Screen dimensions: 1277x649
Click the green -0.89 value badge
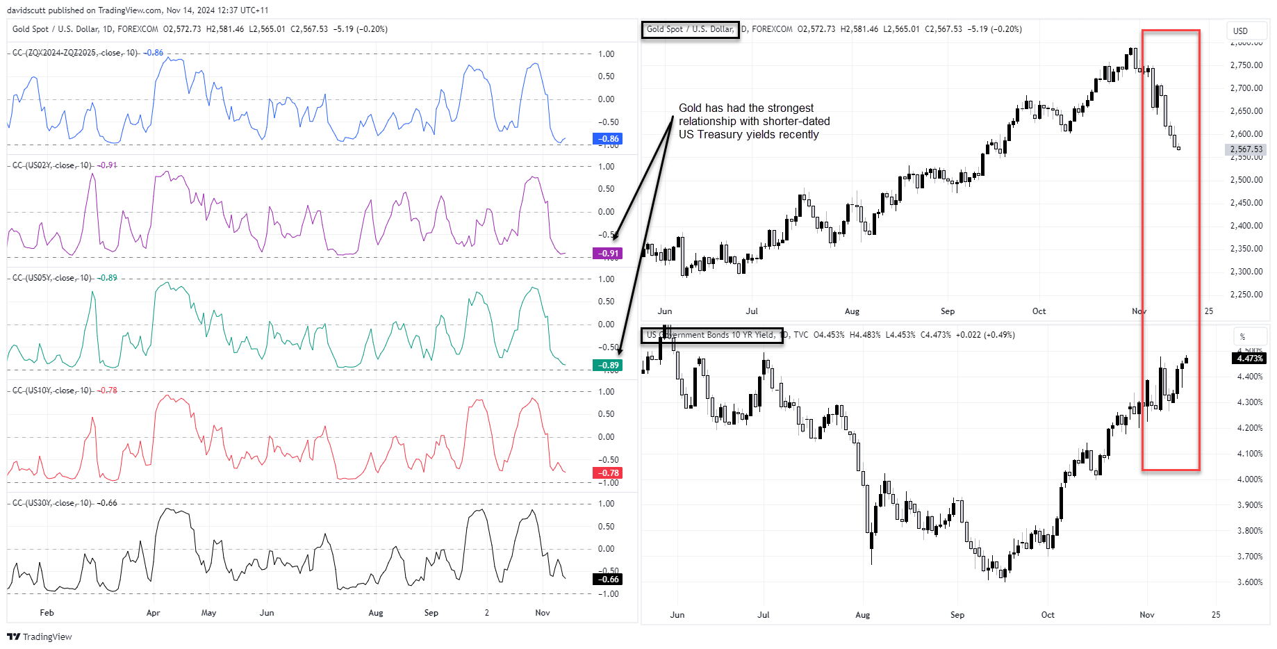(x=608, y=365)
